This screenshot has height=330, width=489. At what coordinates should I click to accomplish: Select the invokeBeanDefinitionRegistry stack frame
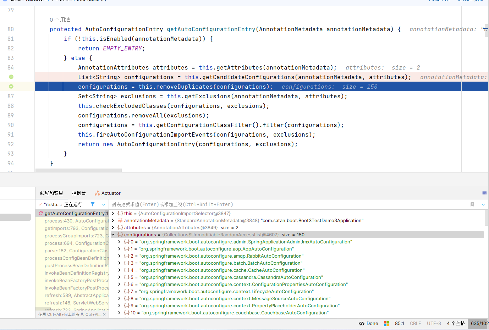[x=72, y=273]
